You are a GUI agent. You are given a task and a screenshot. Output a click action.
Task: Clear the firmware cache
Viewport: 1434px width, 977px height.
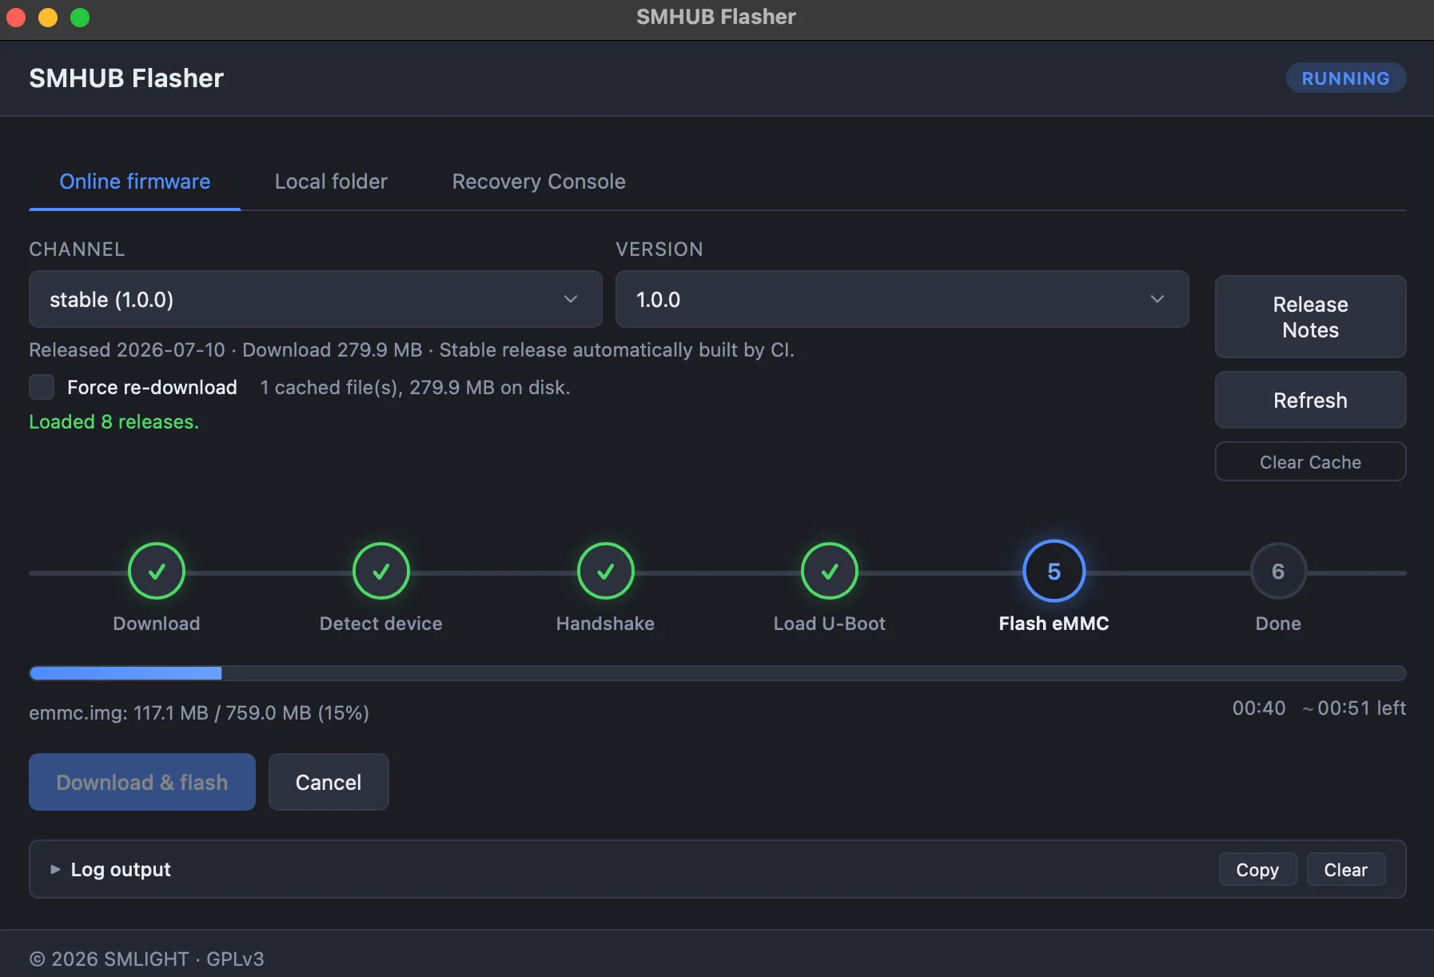click(x=1310, y=461)
